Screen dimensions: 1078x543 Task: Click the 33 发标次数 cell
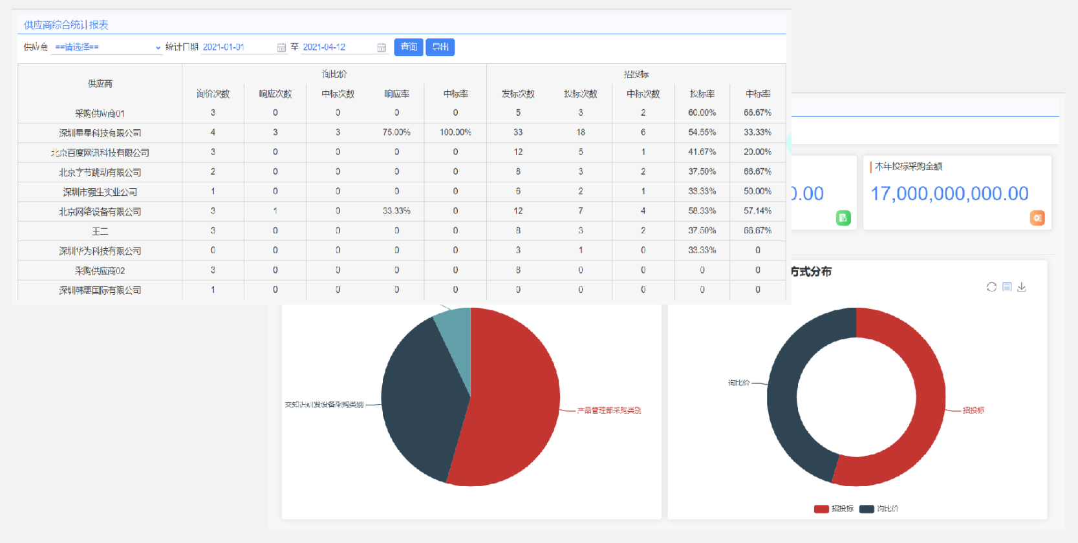tap(518, 132)
